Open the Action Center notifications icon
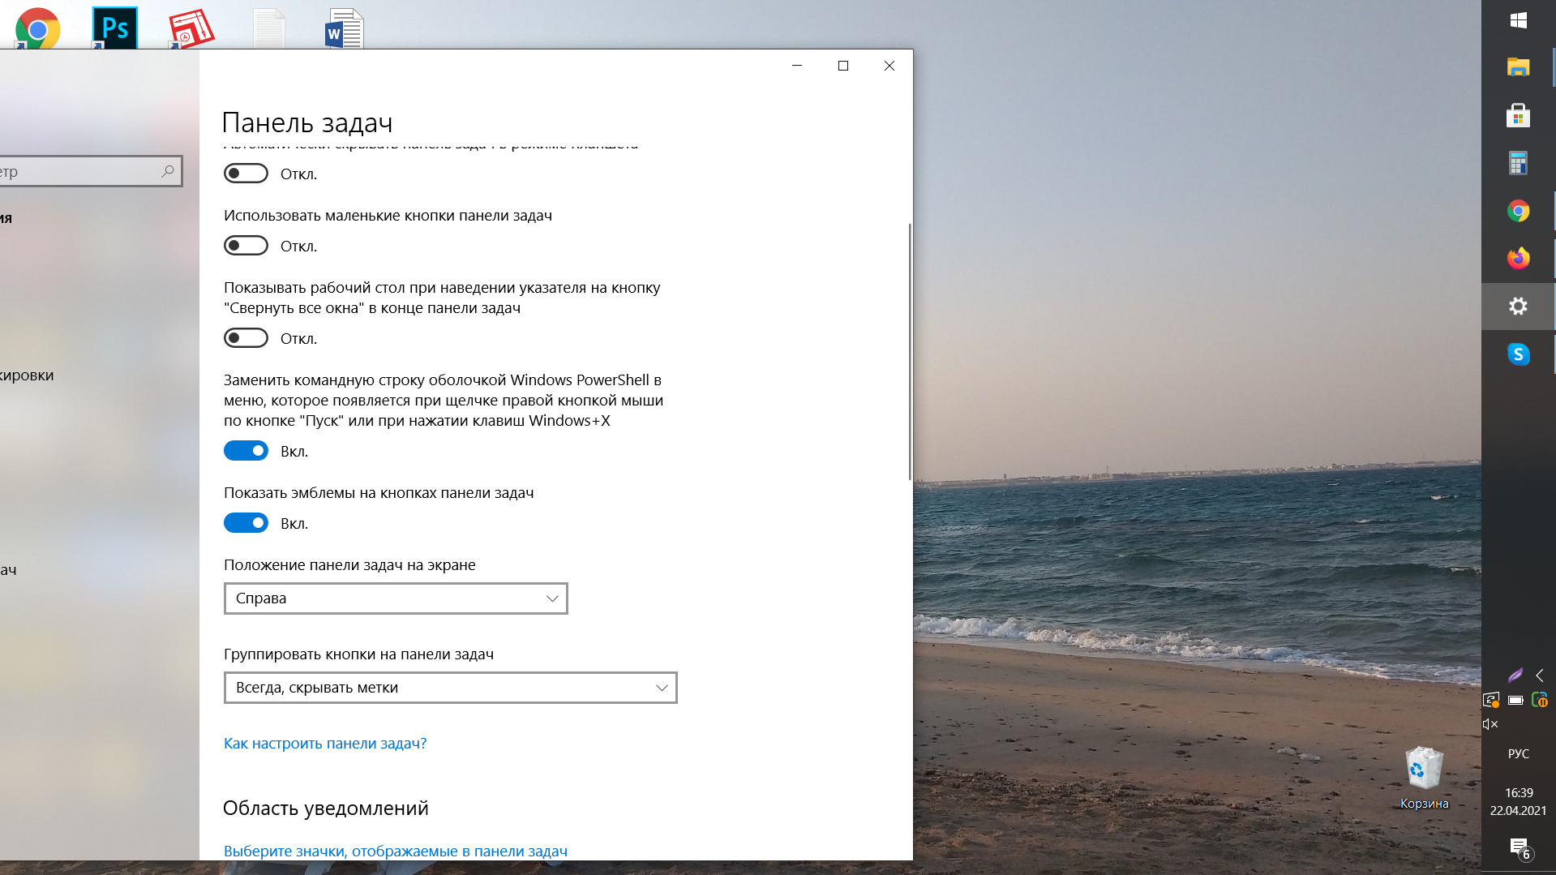1556x875 pixels. point(1520,848)
